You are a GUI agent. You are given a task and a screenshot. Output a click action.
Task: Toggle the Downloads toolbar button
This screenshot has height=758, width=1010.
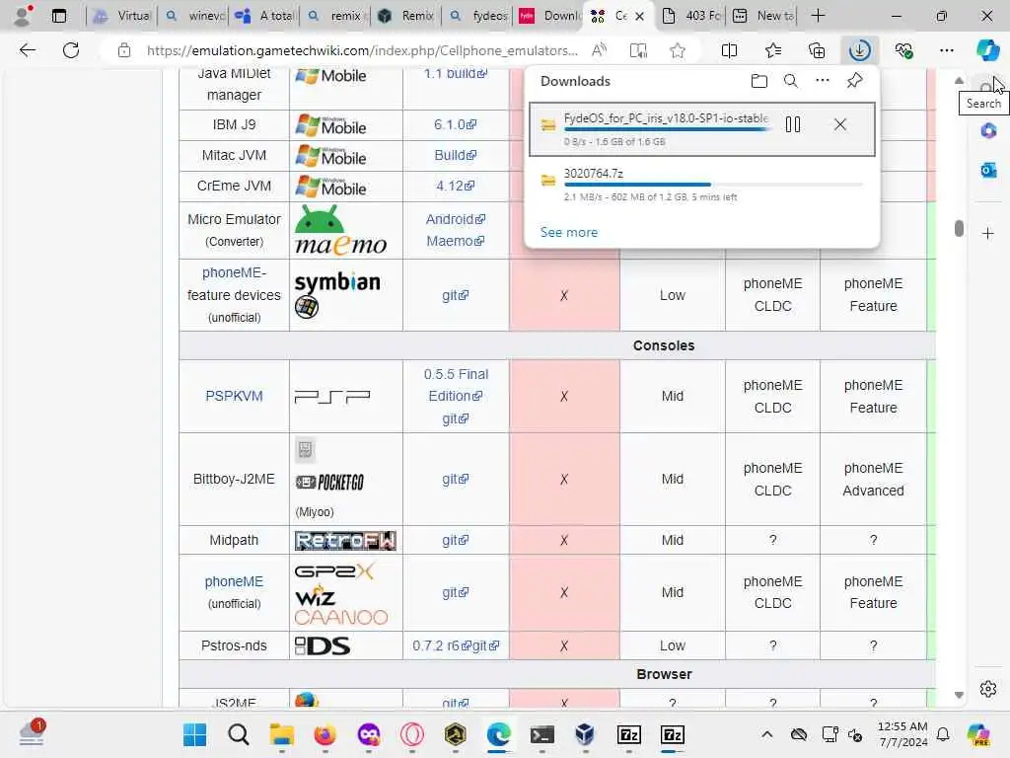(x=860, y=50)
